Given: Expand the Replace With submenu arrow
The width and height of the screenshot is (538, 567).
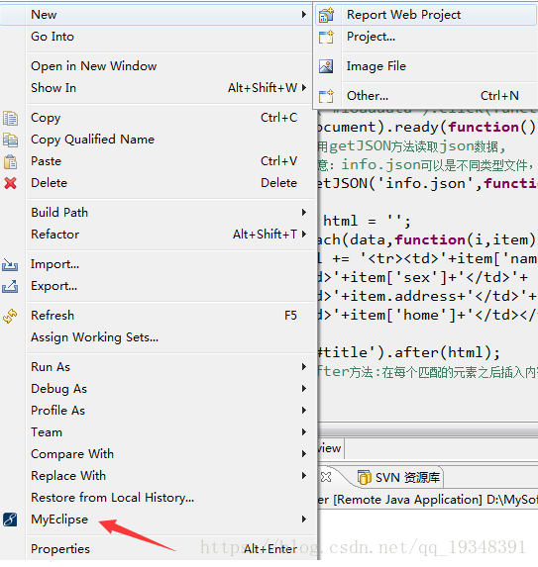Looking at the screenshot, I should pos(304,476).
